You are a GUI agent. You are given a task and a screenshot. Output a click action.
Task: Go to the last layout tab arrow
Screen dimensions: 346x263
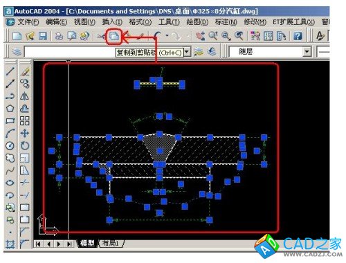[x=69, y=244]
